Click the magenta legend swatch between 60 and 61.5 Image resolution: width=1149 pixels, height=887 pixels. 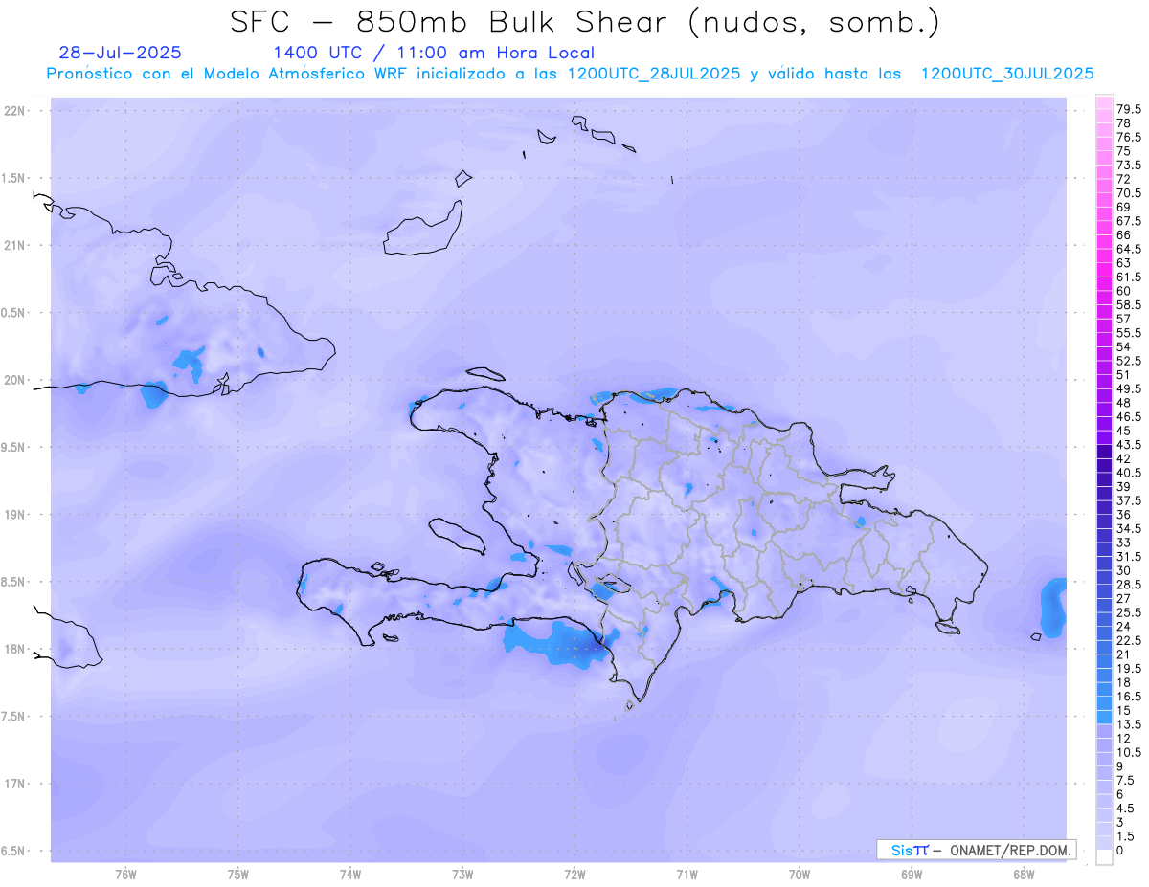[x=1104, y=284]
